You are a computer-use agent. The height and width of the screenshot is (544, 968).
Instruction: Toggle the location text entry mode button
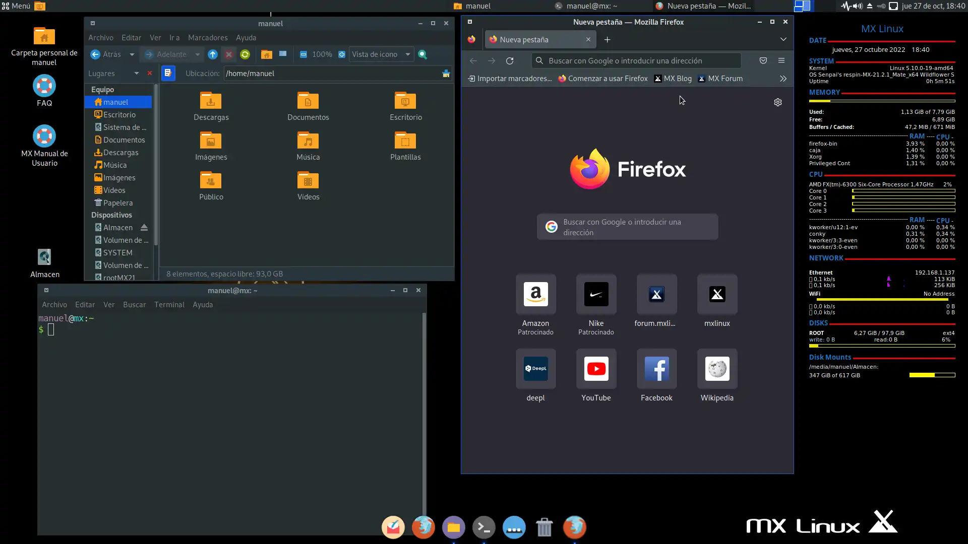[x=168, y=74]
